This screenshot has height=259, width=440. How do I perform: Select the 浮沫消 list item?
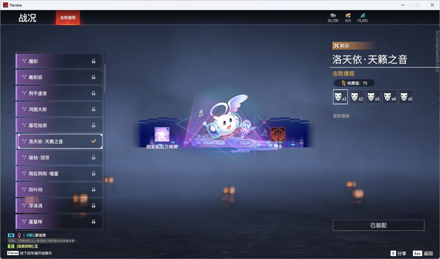pyautogui.click(x=59, y=206)
